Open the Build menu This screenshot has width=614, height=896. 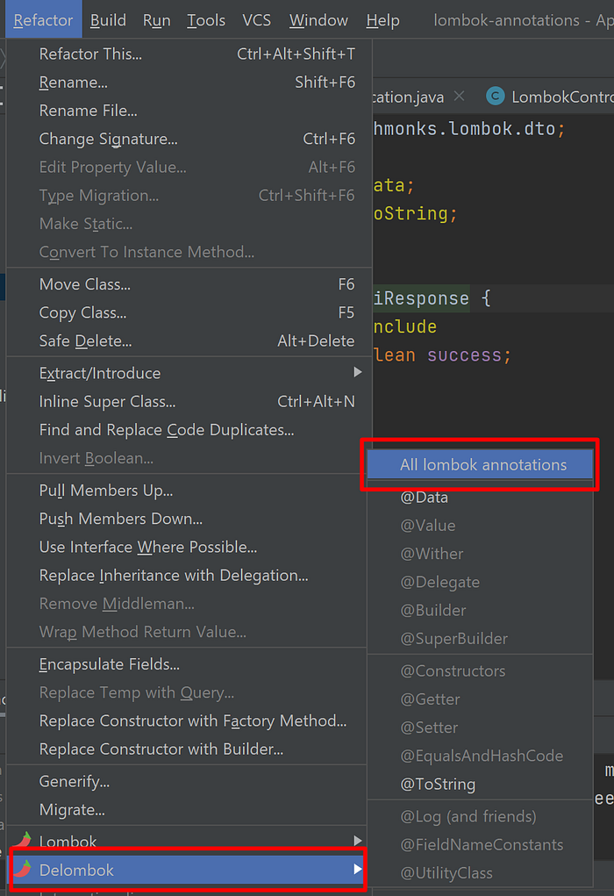[x=108, y=20]
